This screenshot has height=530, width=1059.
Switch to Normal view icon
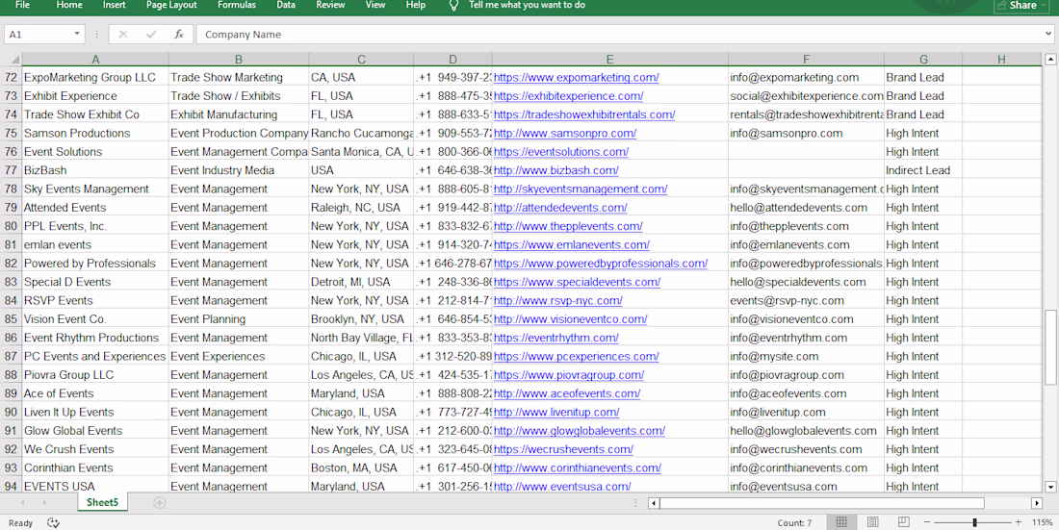[x=841, y=522]
